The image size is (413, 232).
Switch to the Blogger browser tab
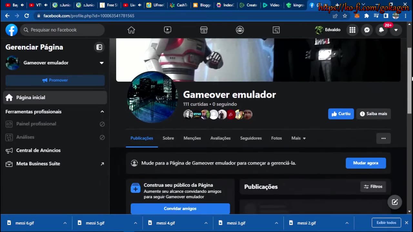202,5
